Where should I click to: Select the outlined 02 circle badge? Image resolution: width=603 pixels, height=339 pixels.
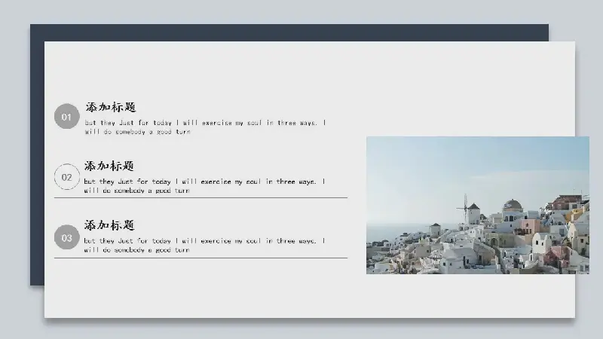[x=66, y=177]
